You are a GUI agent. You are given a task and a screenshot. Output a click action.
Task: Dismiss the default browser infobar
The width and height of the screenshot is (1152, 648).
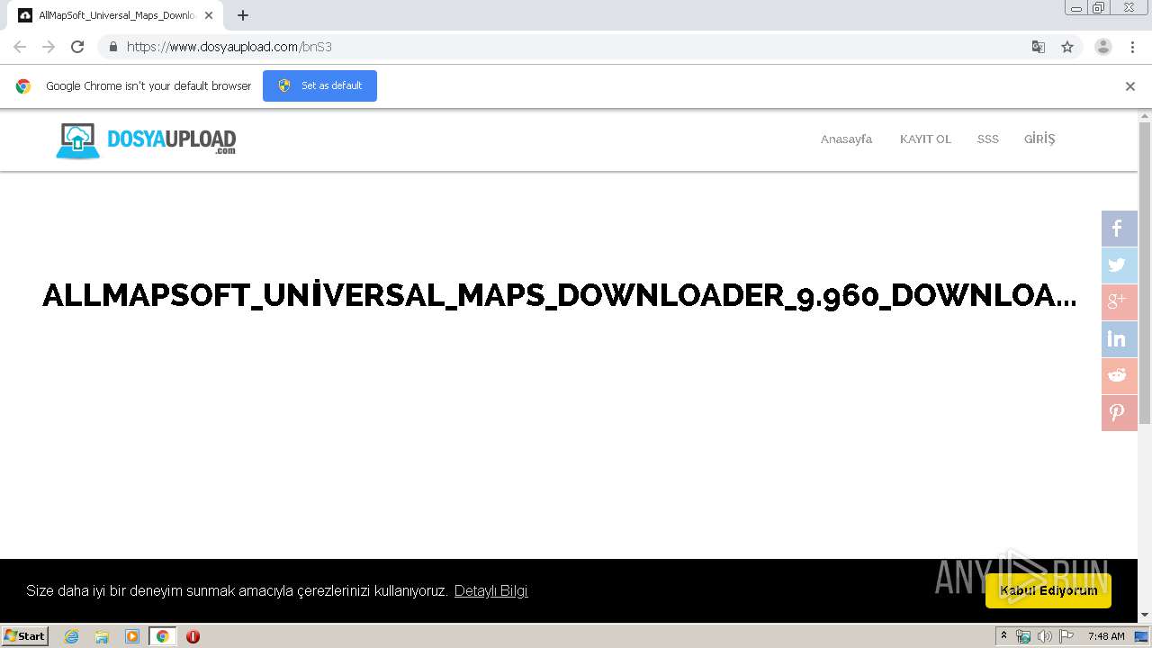click(x=1130, y=86)
